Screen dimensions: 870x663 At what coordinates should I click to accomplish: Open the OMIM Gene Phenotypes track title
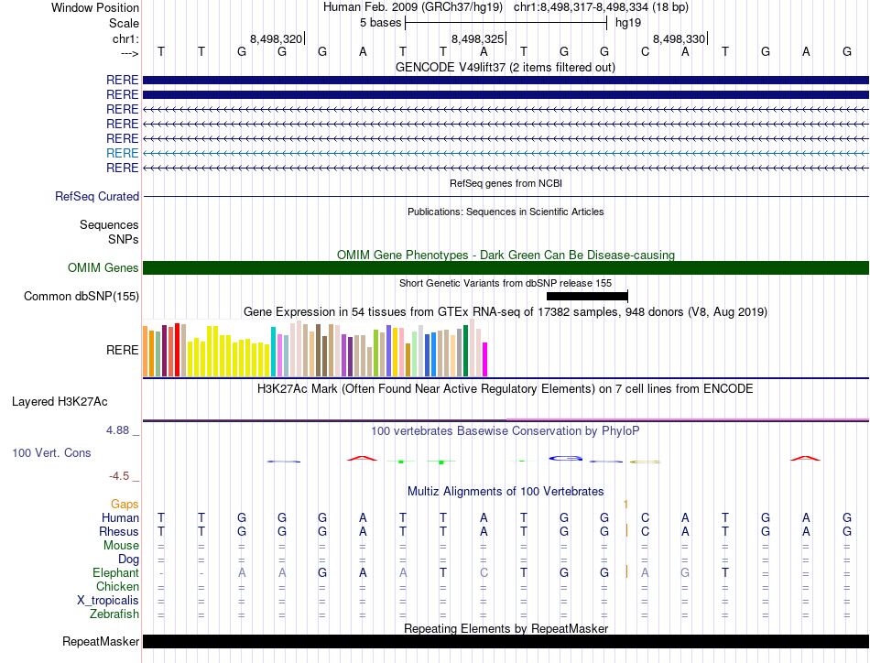click(x=506, y=255)
